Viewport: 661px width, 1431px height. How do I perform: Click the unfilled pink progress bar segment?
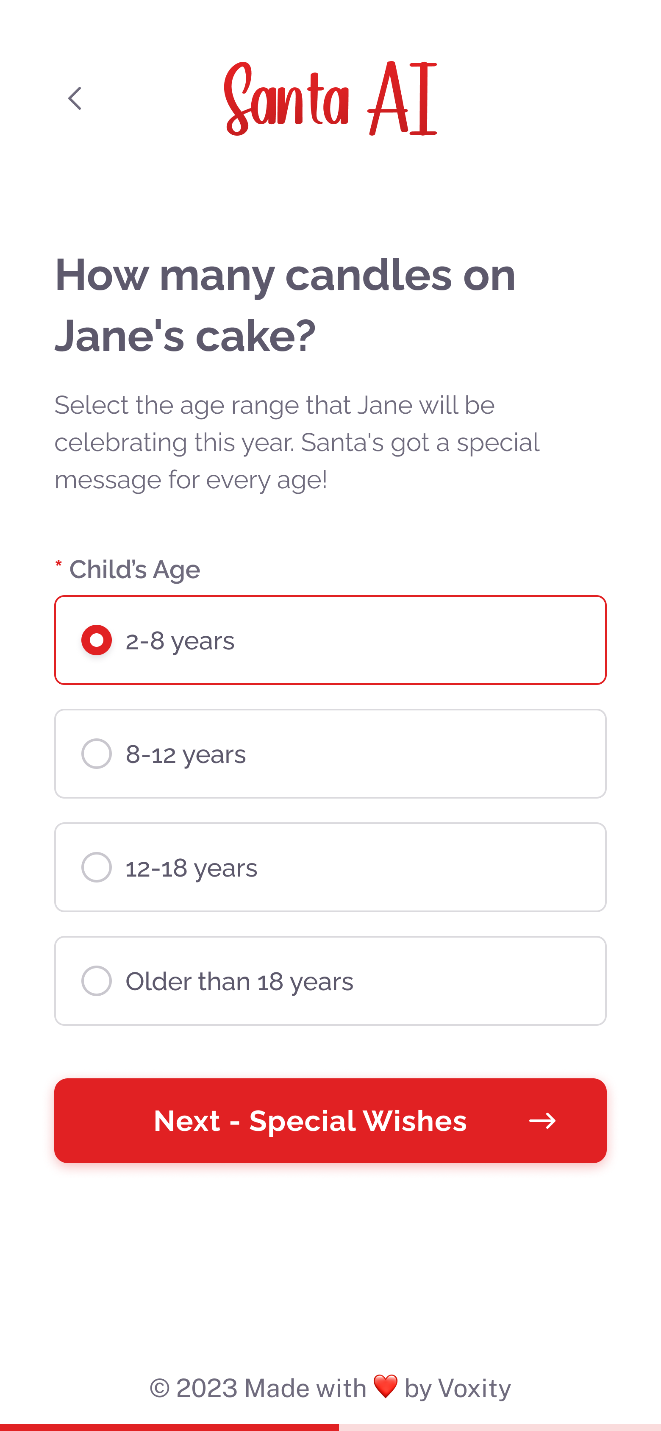(500, 1427)
